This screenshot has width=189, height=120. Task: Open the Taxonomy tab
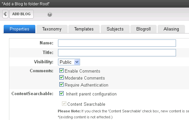tap(52, 29)
